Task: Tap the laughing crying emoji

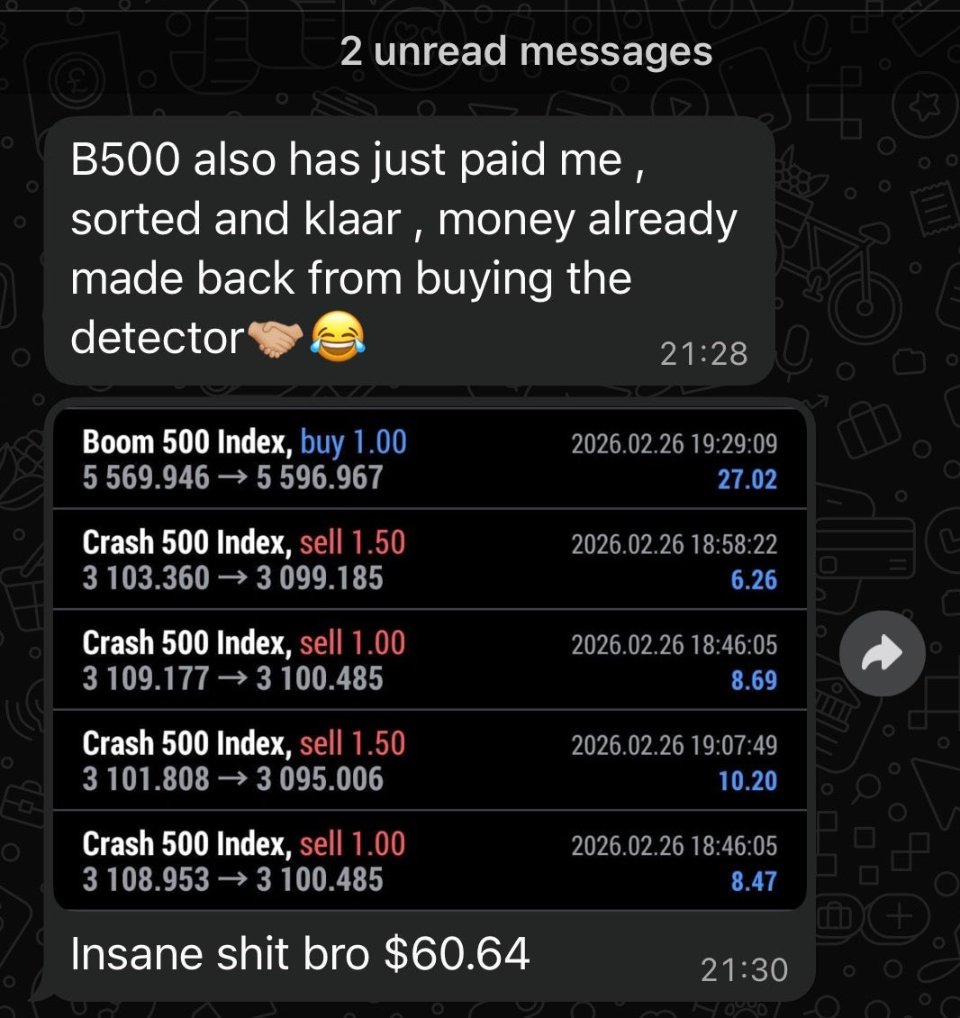Action: coord(338,336)
